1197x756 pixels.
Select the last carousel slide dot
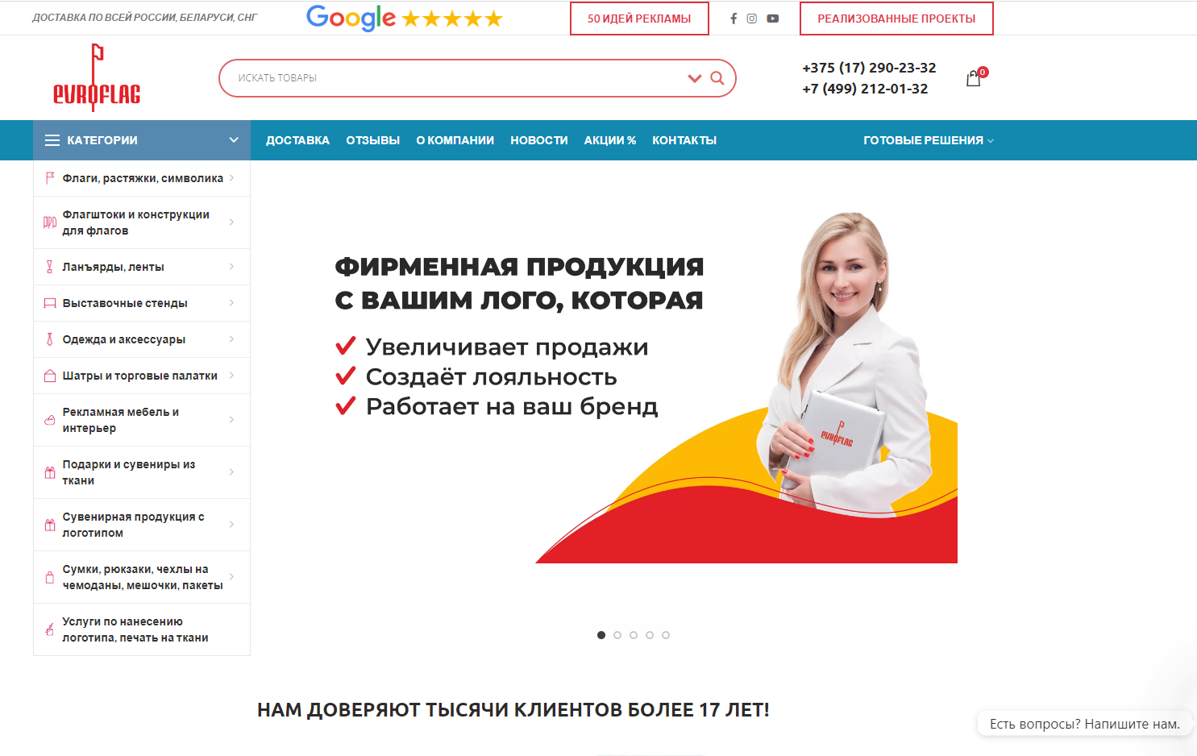coord(666,635)
